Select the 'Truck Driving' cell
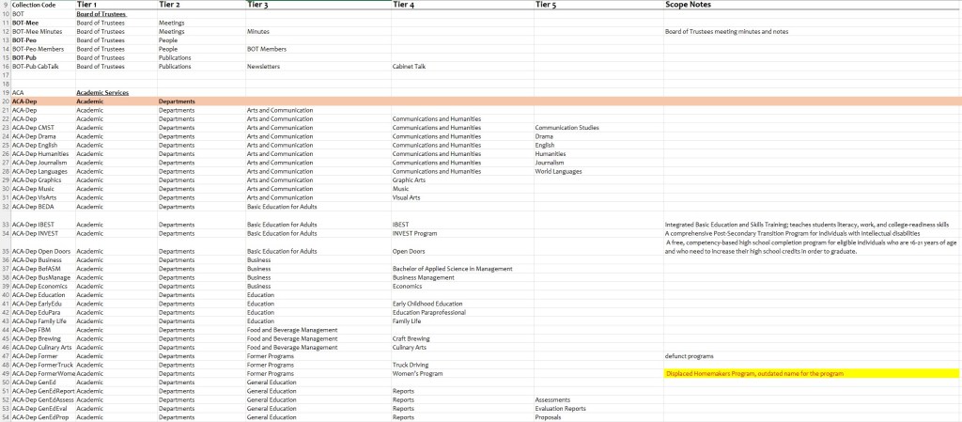This screenshot has width=962, height=422. (x=411, y=365)
